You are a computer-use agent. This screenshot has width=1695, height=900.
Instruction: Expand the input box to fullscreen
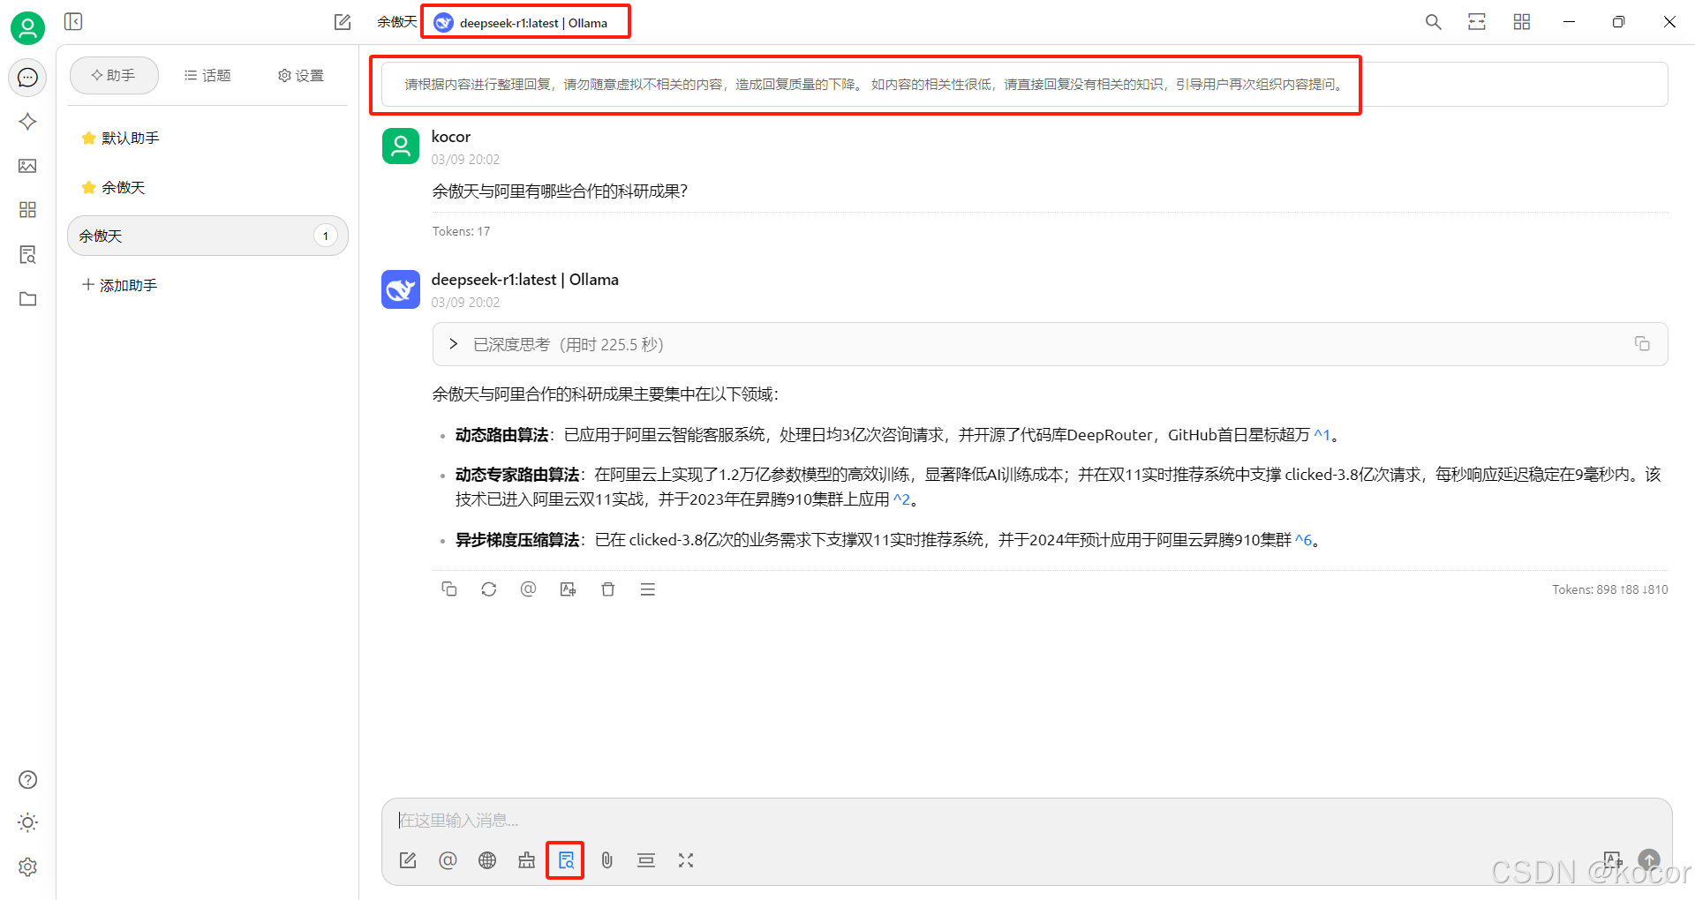[686, 860]
